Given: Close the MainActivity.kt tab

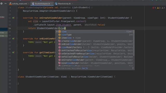Looking at the screenshot, I should [72, 4].
